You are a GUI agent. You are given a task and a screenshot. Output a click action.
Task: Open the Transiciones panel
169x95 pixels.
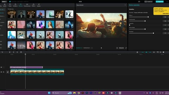(27, 5)
